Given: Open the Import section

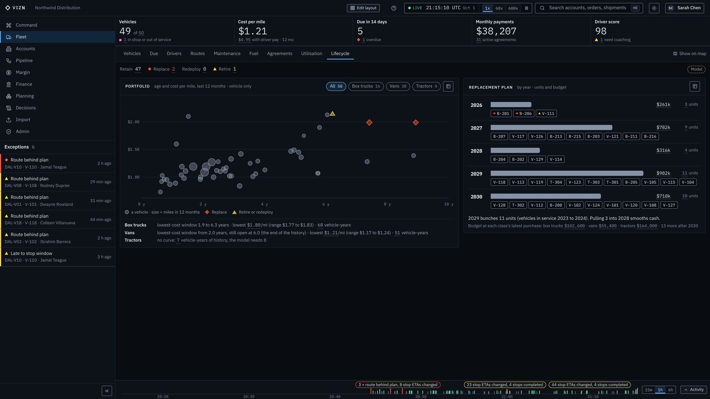Looking at the screenshot, I should (x=57, y=120).
